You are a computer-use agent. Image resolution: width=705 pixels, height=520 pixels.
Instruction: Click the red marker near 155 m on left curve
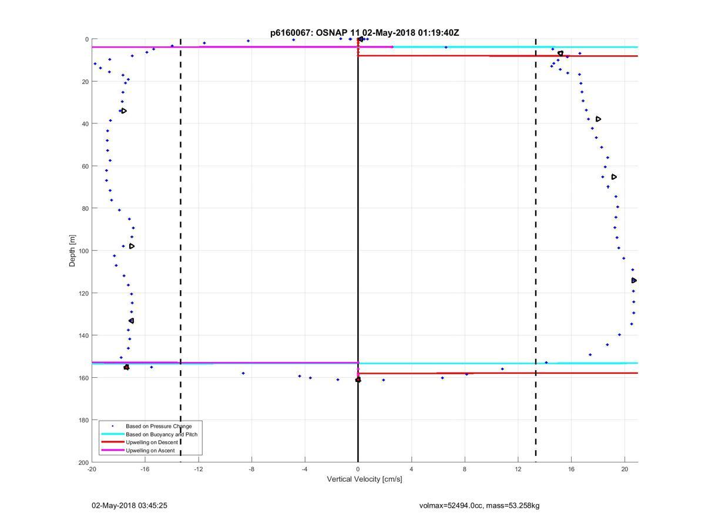tap(126, 367)
